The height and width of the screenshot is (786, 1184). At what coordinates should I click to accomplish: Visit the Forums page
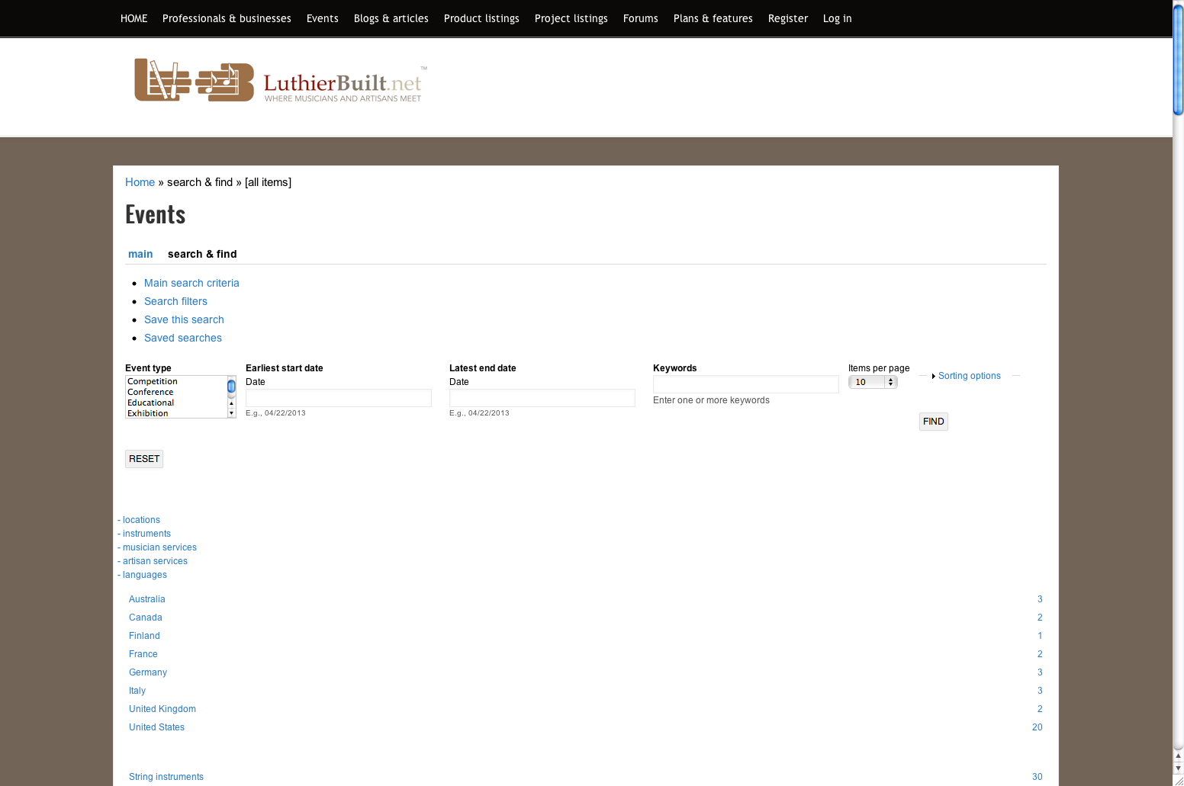(640, 18)
